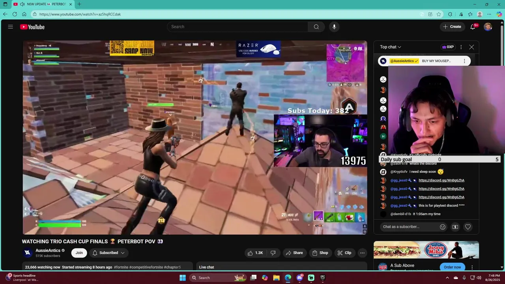Expand the Top chat dropdown
The width and height of the screenshot is (505, 284).
[x=391, y=47]
